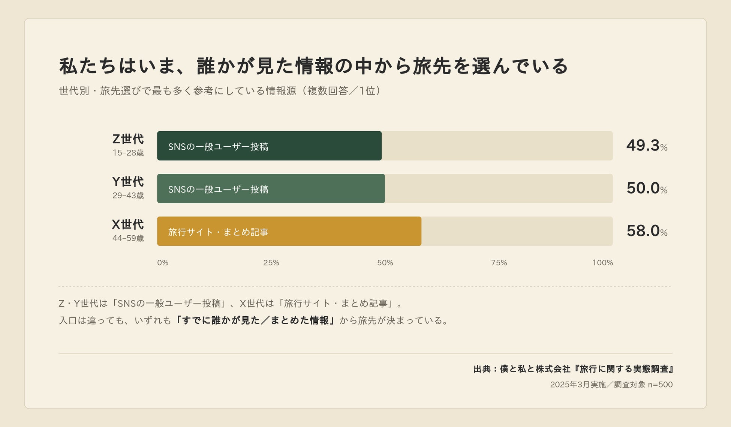
Task: Click the 0% axis tick label
Action: tap(163, 263)
